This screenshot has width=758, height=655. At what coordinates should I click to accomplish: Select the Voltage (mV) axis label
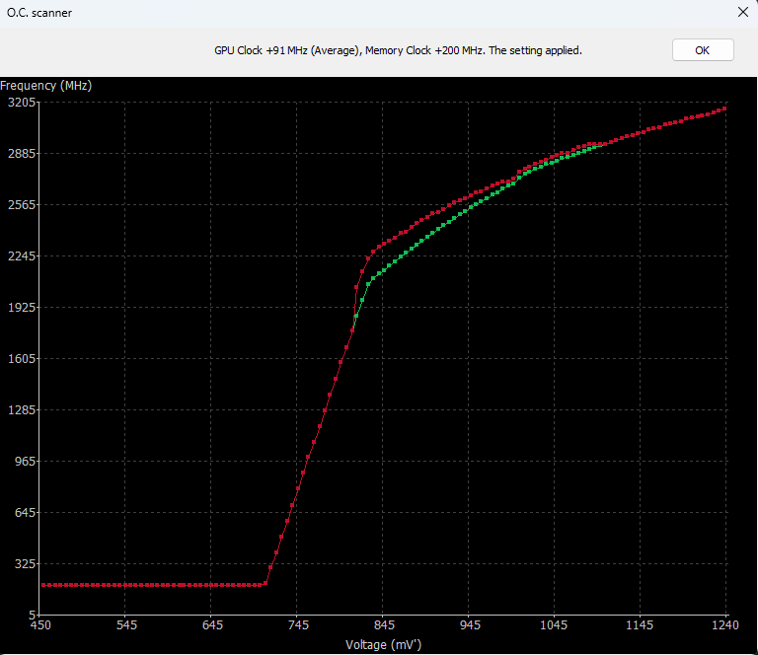point(383,644)
